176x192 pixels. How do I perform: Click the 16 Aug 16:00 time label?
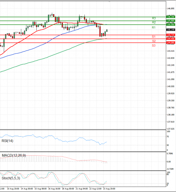(x=54, y=189)
